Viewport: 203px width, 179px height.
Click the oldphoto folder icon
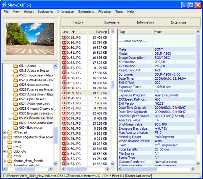pyautogui.click(x=10, y=152)
